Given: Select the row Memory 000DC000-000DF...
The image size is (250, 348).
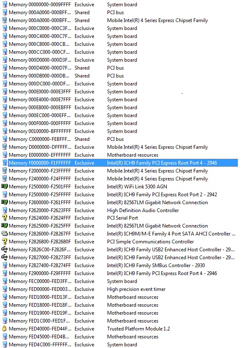Looking at the screenshot, I should pyautogui.click(x=120, y=84).
